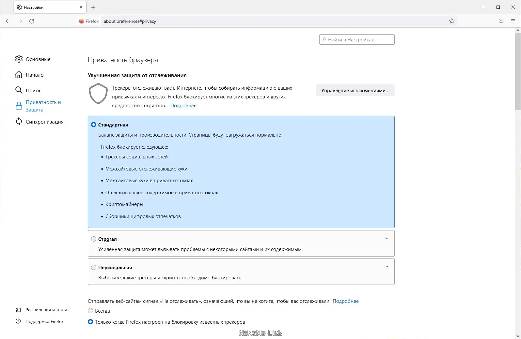Expand the Персональная section chevron

(387, 267)
